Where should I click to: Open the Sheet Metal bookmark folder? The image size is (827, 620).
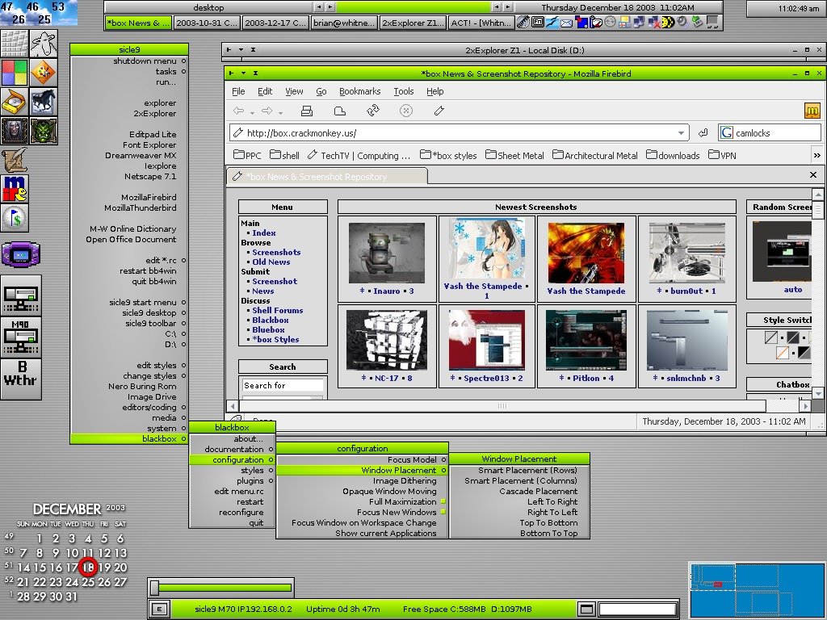[514, 156]
